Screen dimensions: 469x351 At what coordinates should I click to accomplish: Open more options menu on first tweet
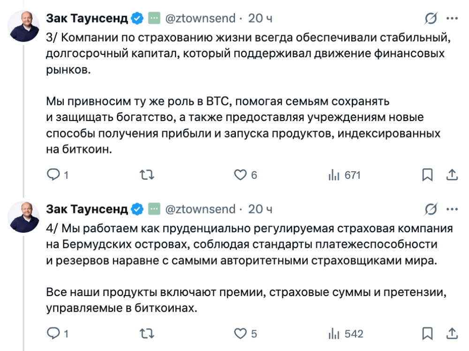451,18
